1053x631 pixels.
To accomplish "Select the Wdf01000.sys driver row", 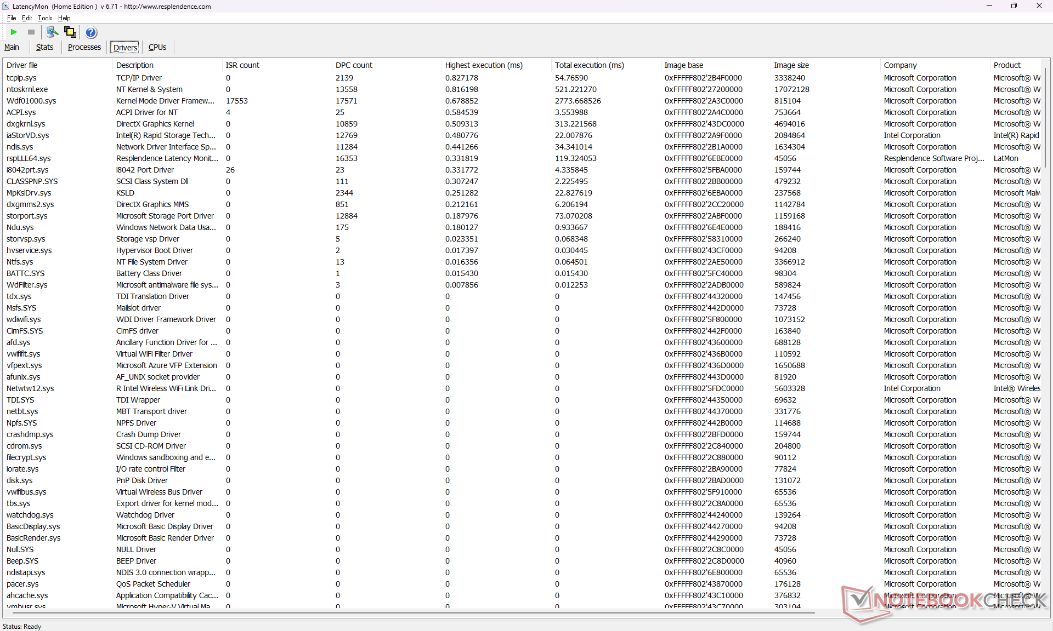I will [31, 101].
